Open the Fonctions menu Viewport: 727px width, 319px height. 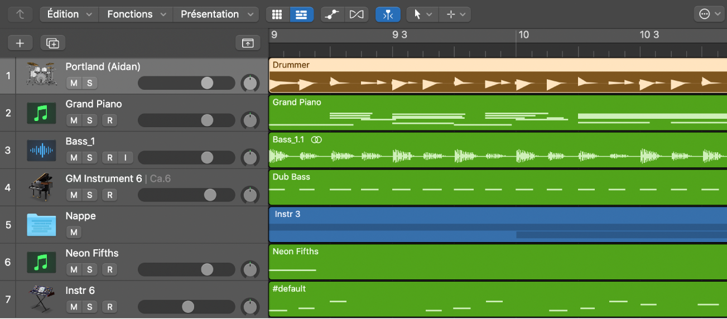tap(136, 14)
